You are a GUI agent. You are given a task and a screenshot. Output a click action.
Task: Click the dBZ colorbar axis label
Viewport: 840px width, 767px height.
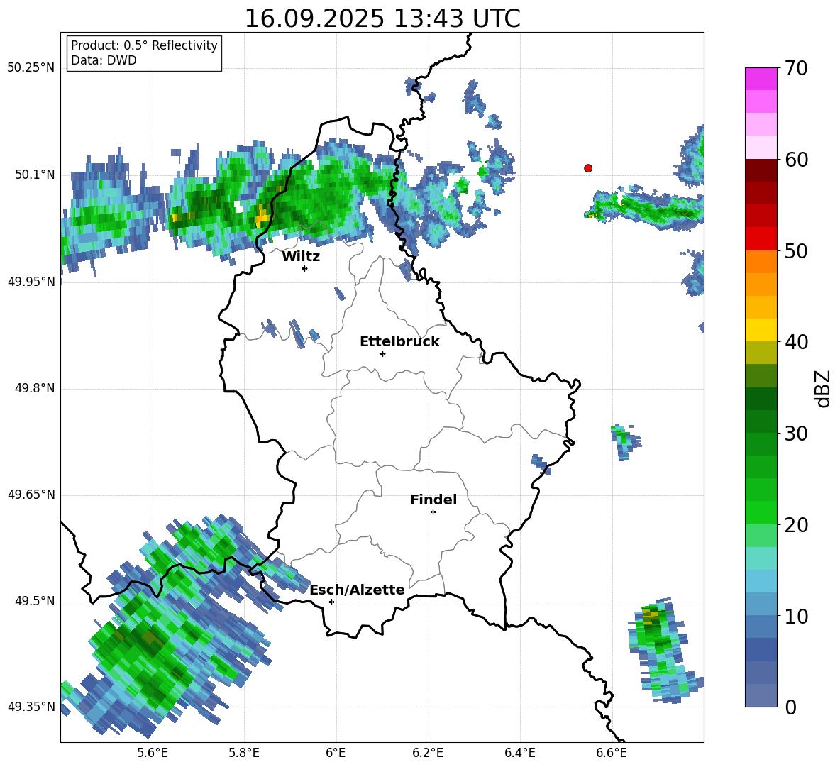824,388
